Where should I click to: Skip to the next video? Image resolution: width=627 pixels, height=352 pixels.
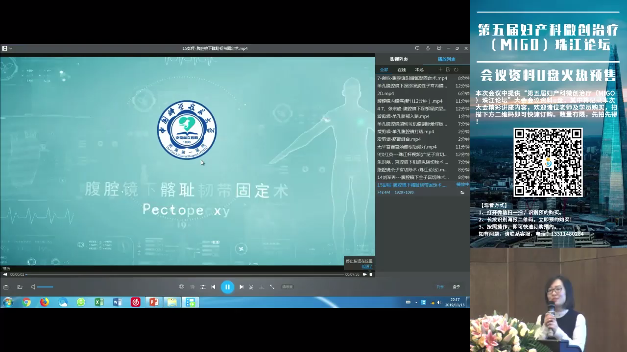tap(241, 287)
